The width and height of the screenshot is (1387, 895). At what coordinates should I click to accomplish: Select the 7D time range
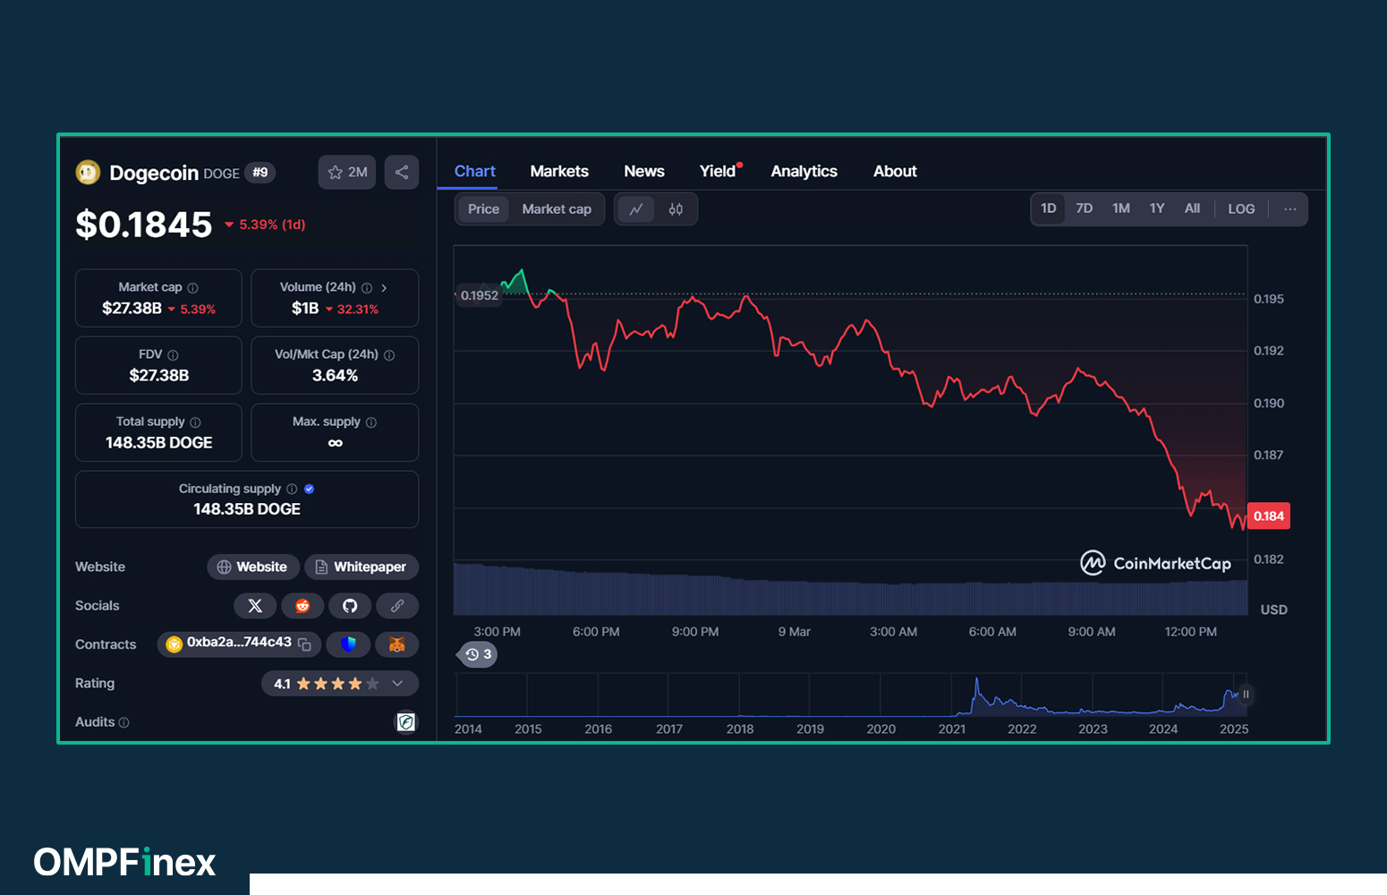pyautogui.click(x=1085, y=209)
